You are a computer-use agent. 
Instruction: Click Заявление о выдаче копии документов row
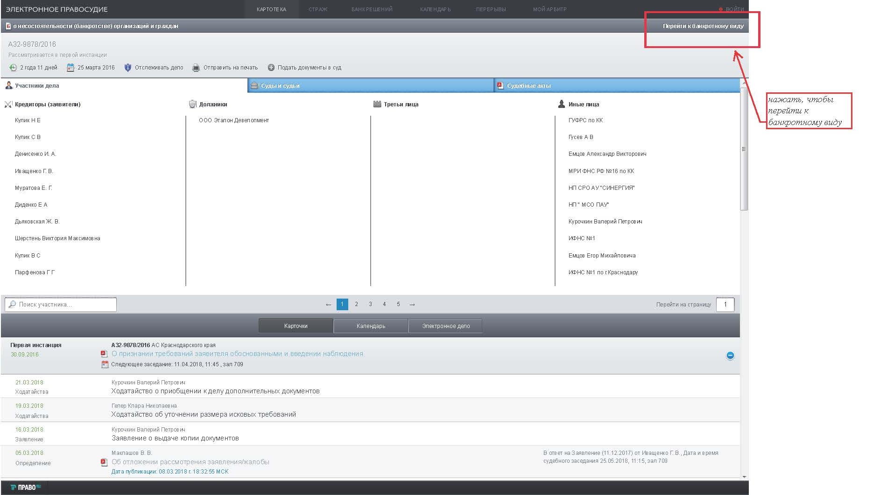[x=370, y=434]
